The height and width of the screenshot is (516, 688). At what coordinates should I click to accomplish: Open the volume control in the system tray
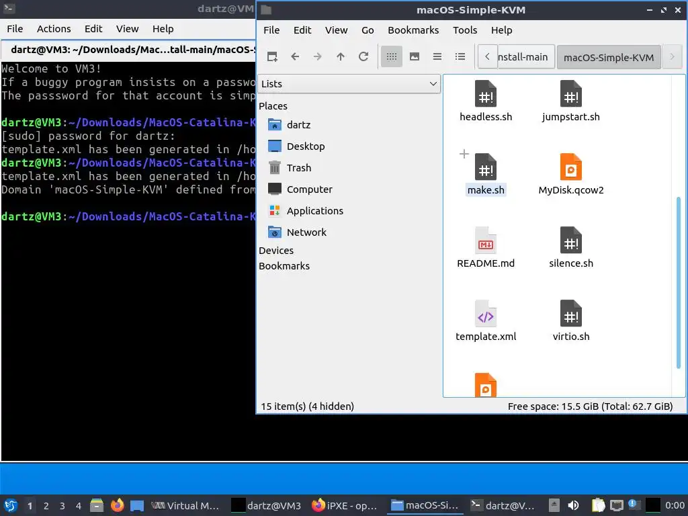click(x=574, y=505)
